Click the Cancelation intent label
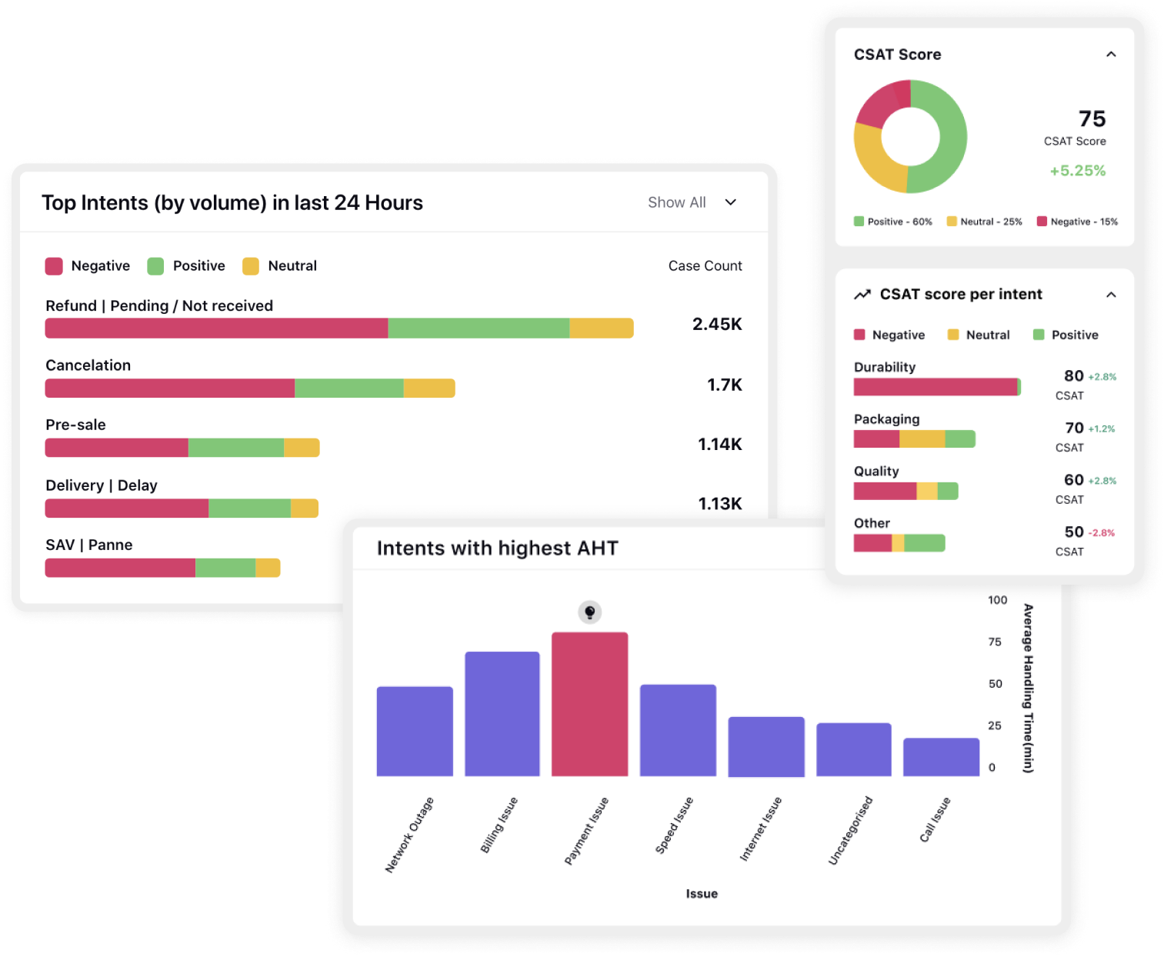 pyautogui.click(x=88, y=365)
